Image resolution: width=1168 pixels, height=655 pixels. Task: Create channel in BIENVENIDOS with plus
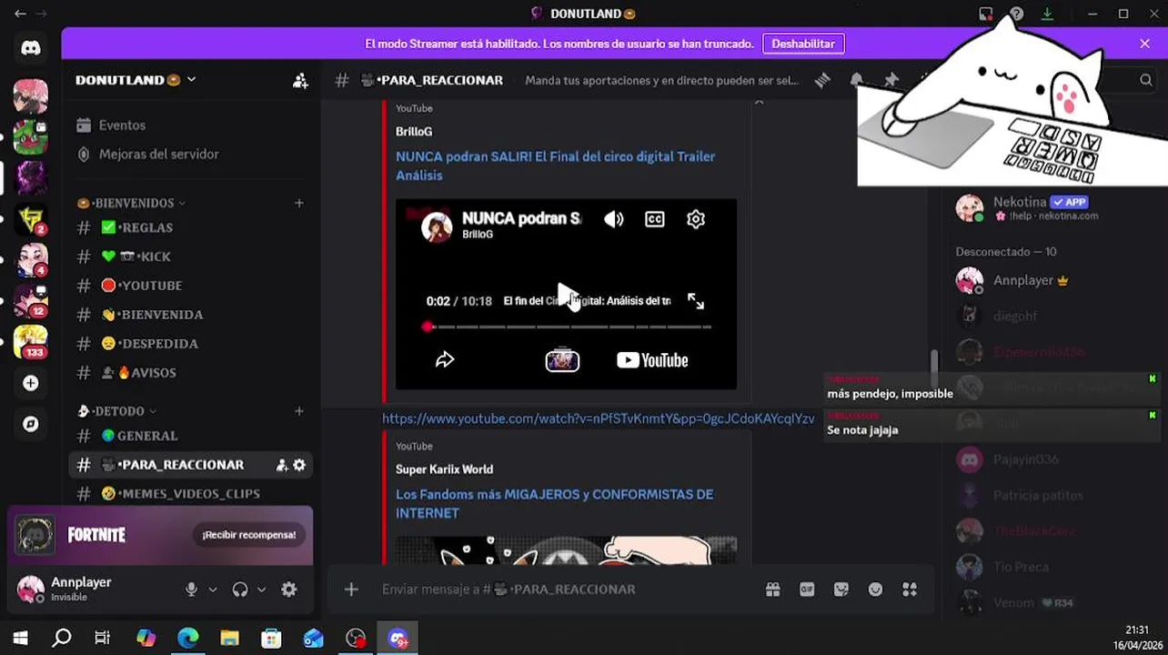coord(299,203)
